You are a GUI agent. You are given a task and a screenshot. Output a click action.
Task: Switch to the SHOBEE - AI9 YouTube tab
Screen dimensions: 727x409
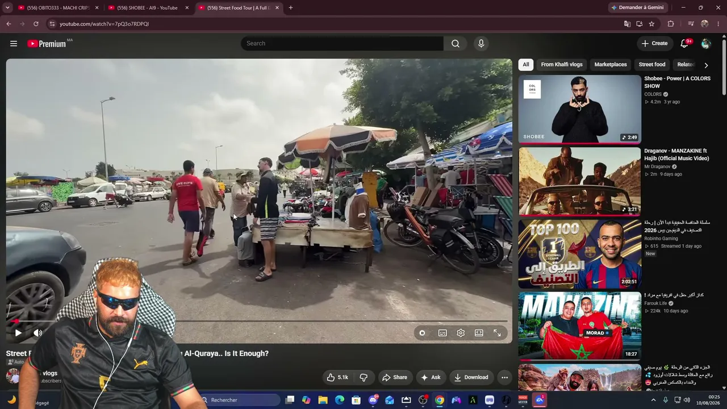pos(147,8)
